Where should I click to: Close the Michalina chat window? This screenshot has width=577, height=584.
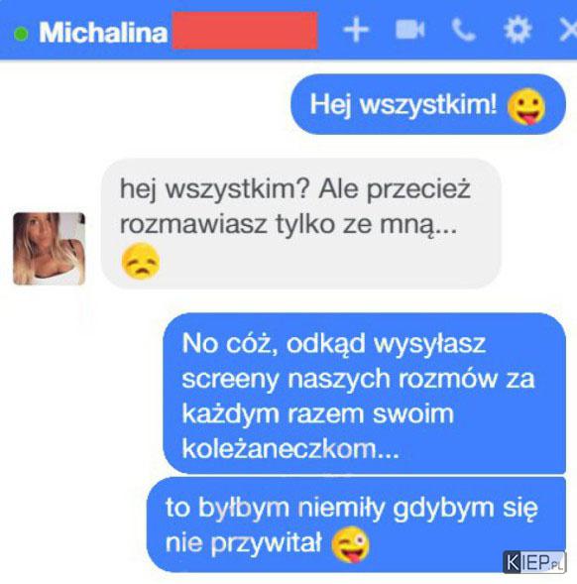tap(568, 30)
